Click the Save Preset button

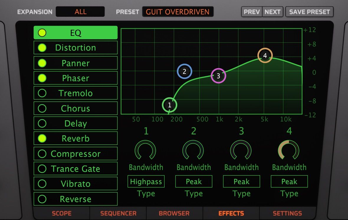coord(309,12)
